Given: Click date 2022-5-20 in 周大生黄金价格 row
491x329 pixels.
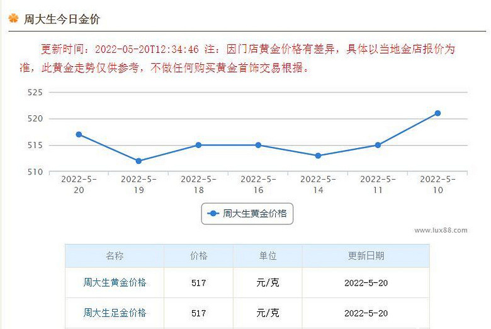Looking at the screenshot, I should point(366,283).
